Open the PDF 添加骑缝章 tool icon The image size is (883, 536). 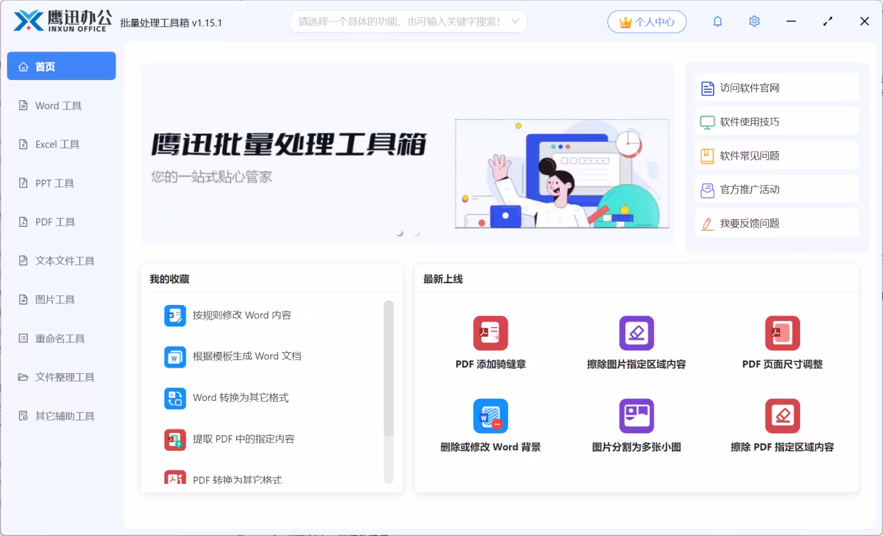pyautogui.click(x=491, y=333)
